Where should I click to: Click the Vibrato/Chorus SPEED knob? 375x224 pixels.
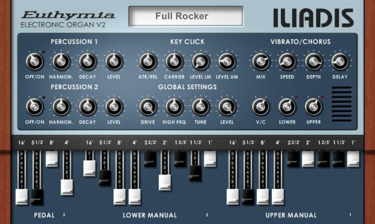[x=286, y=62]
